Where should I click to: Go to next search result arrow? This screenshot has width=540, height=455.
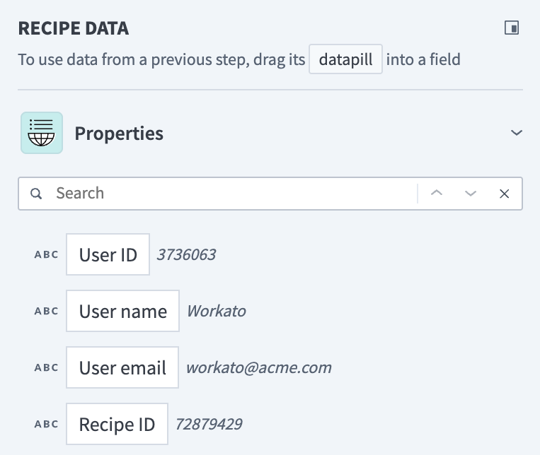(x=471, y=194)
